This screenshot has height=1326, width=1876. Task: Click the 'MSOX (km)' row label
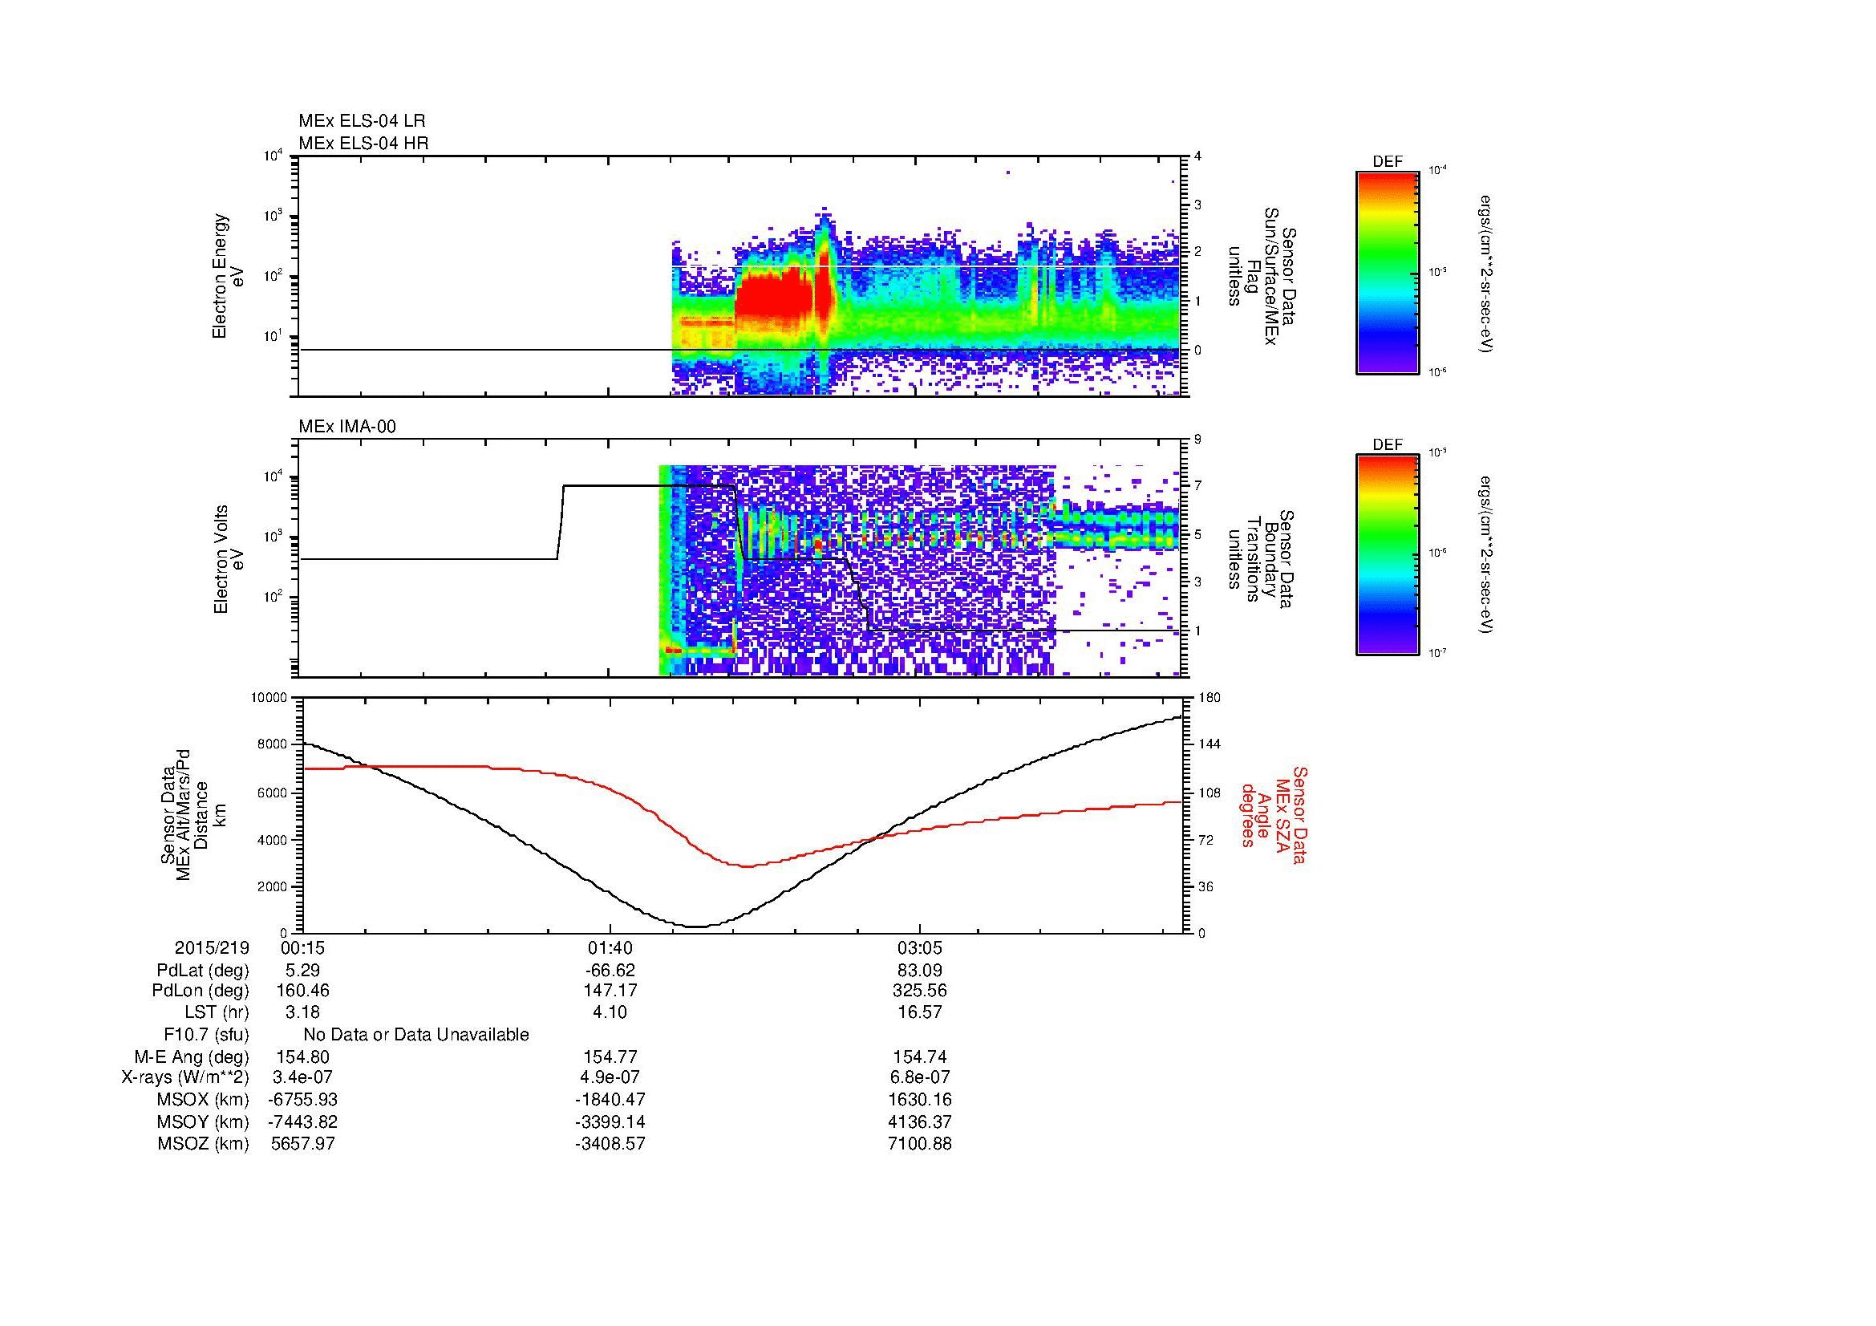coord(203,1100)
